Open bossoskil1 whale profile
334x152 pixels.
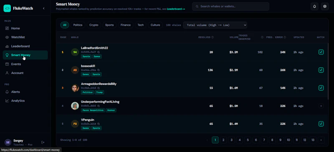88,66
